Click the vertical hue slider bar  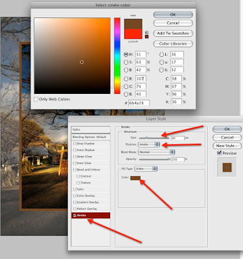tap(117, 56)
